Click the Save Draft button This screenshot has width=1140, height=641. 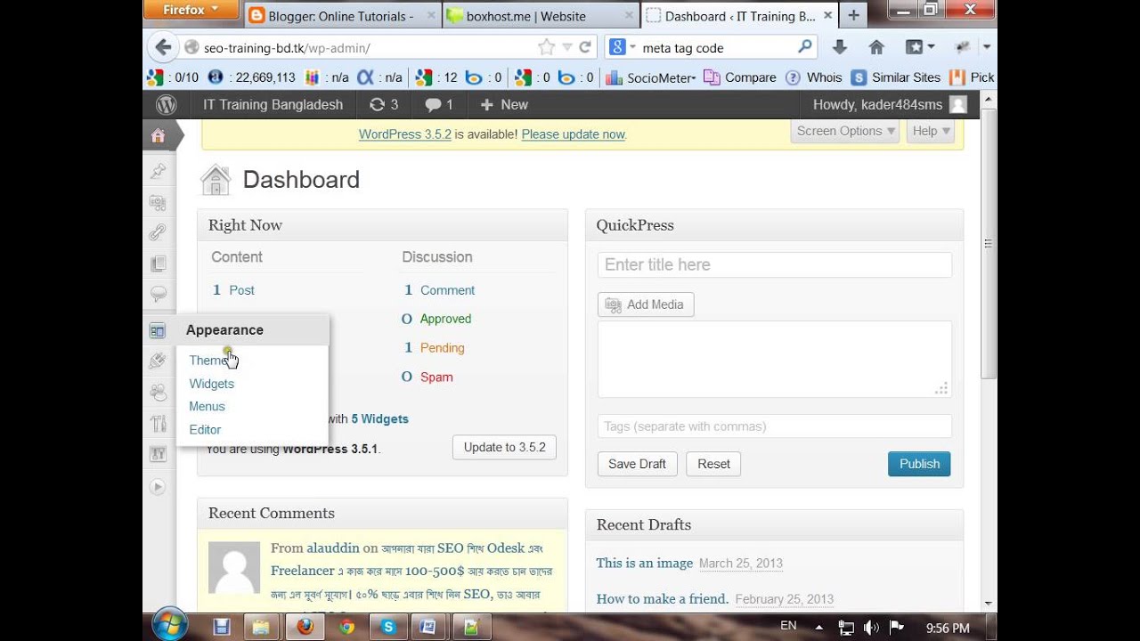pos(637,464)
